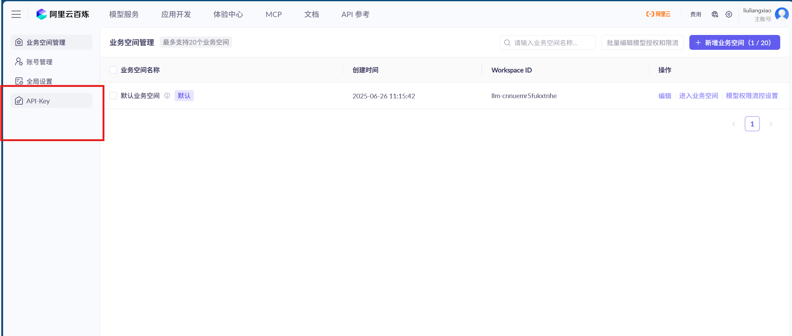This screenshot has width=792, height=336.
Task: Click the 阿里云 orange logo link
Action: pyautogui.click(x=658, y=14)
